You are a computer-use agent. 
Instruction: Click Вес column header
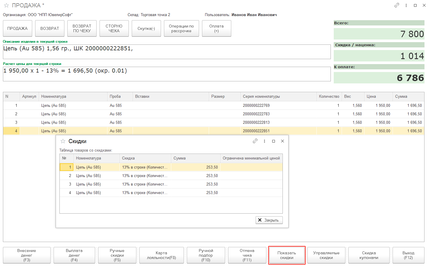click(353, 97)
